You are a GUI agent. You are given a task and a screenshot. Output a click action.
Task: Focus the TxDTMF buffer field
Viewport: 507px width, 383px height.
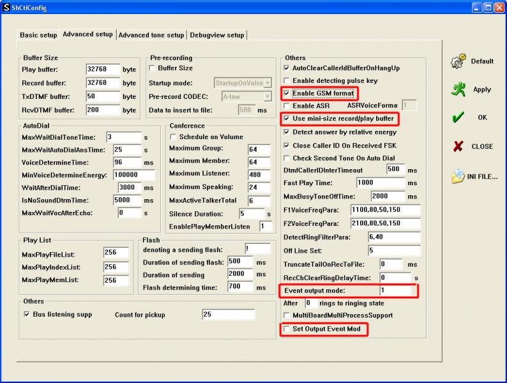pyautogui.click(x=103, y=96)
